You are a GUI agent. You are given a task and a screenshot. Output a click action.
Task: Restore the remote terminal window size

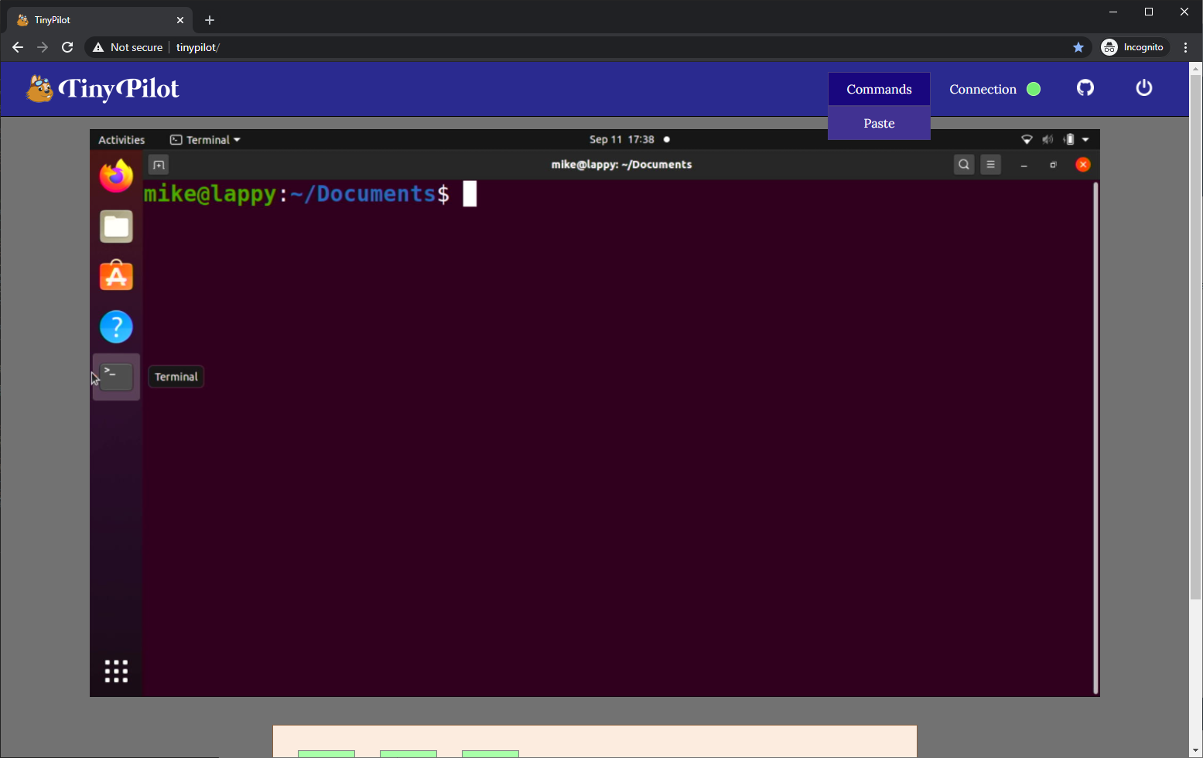[x=1053, y=165]
